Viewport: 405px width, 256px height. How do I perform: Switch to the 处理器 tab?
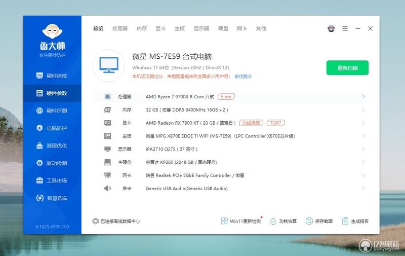click(120, 28)
